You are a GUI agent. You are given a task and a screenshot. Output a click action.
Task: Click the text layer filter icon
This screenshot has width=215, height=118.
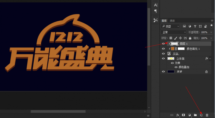(195, 26)
